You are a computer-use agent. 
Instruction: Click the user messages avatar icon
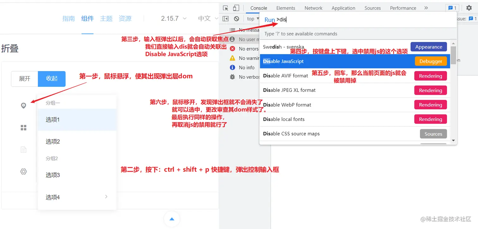click(232, 39)
